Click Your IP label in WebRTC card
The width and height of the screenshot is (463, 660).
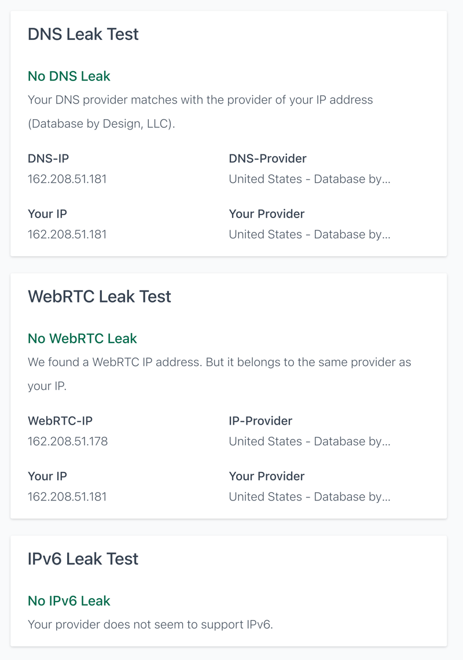click(x=47, y=477)
